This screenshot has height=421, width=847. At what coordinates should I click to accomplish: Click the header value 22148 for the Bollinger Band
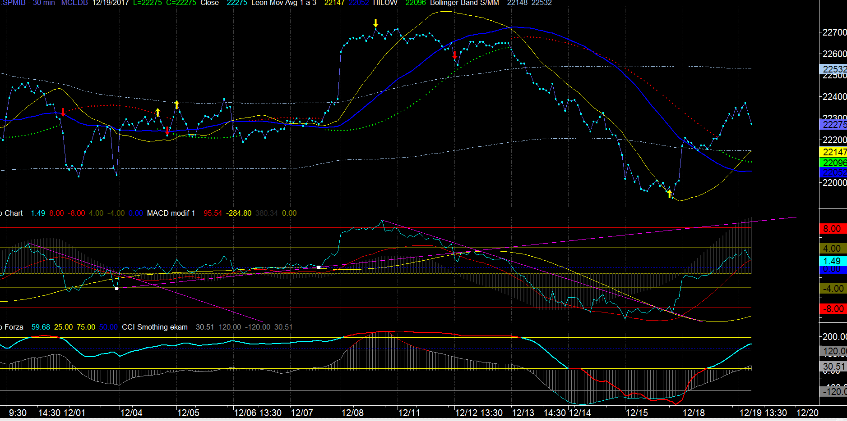click(517, 3)
